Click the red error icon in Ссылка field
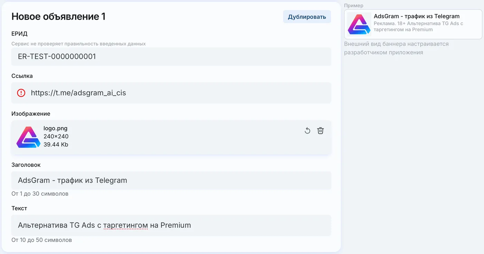The height and width of the screenshot is (254, 484). [x=21, y=93]
